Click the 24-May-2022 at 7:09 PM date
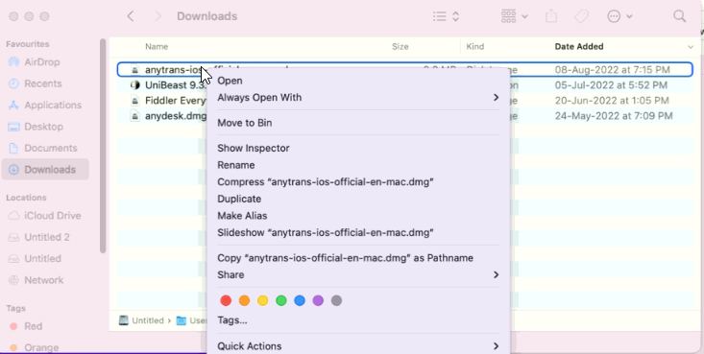 614,116
